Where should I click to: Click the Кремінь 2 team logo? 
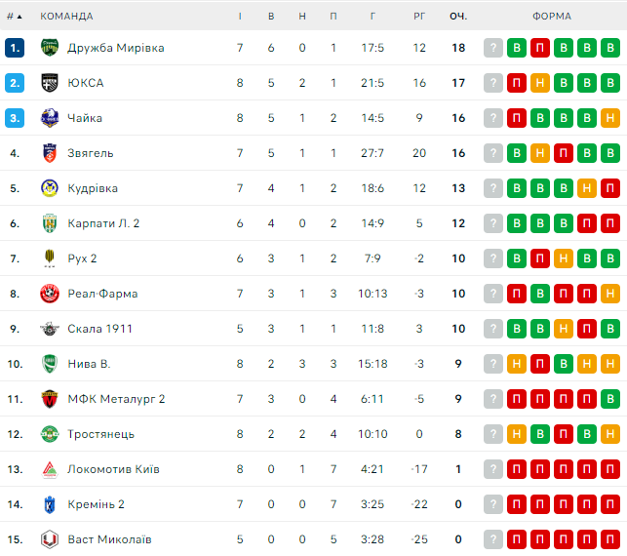point(50,504)
